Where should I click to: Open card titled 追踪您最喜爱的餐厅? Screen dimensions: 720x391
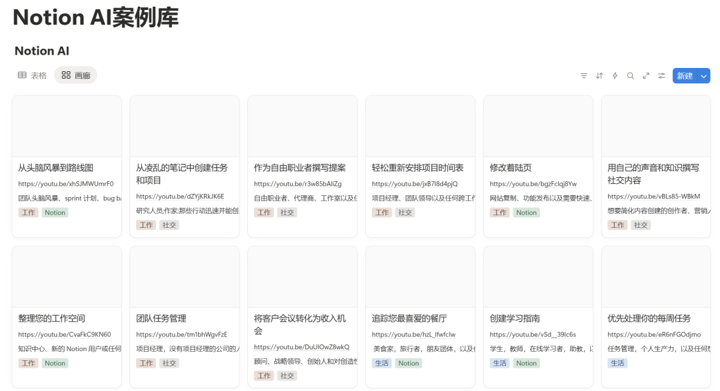coord(409,318)
